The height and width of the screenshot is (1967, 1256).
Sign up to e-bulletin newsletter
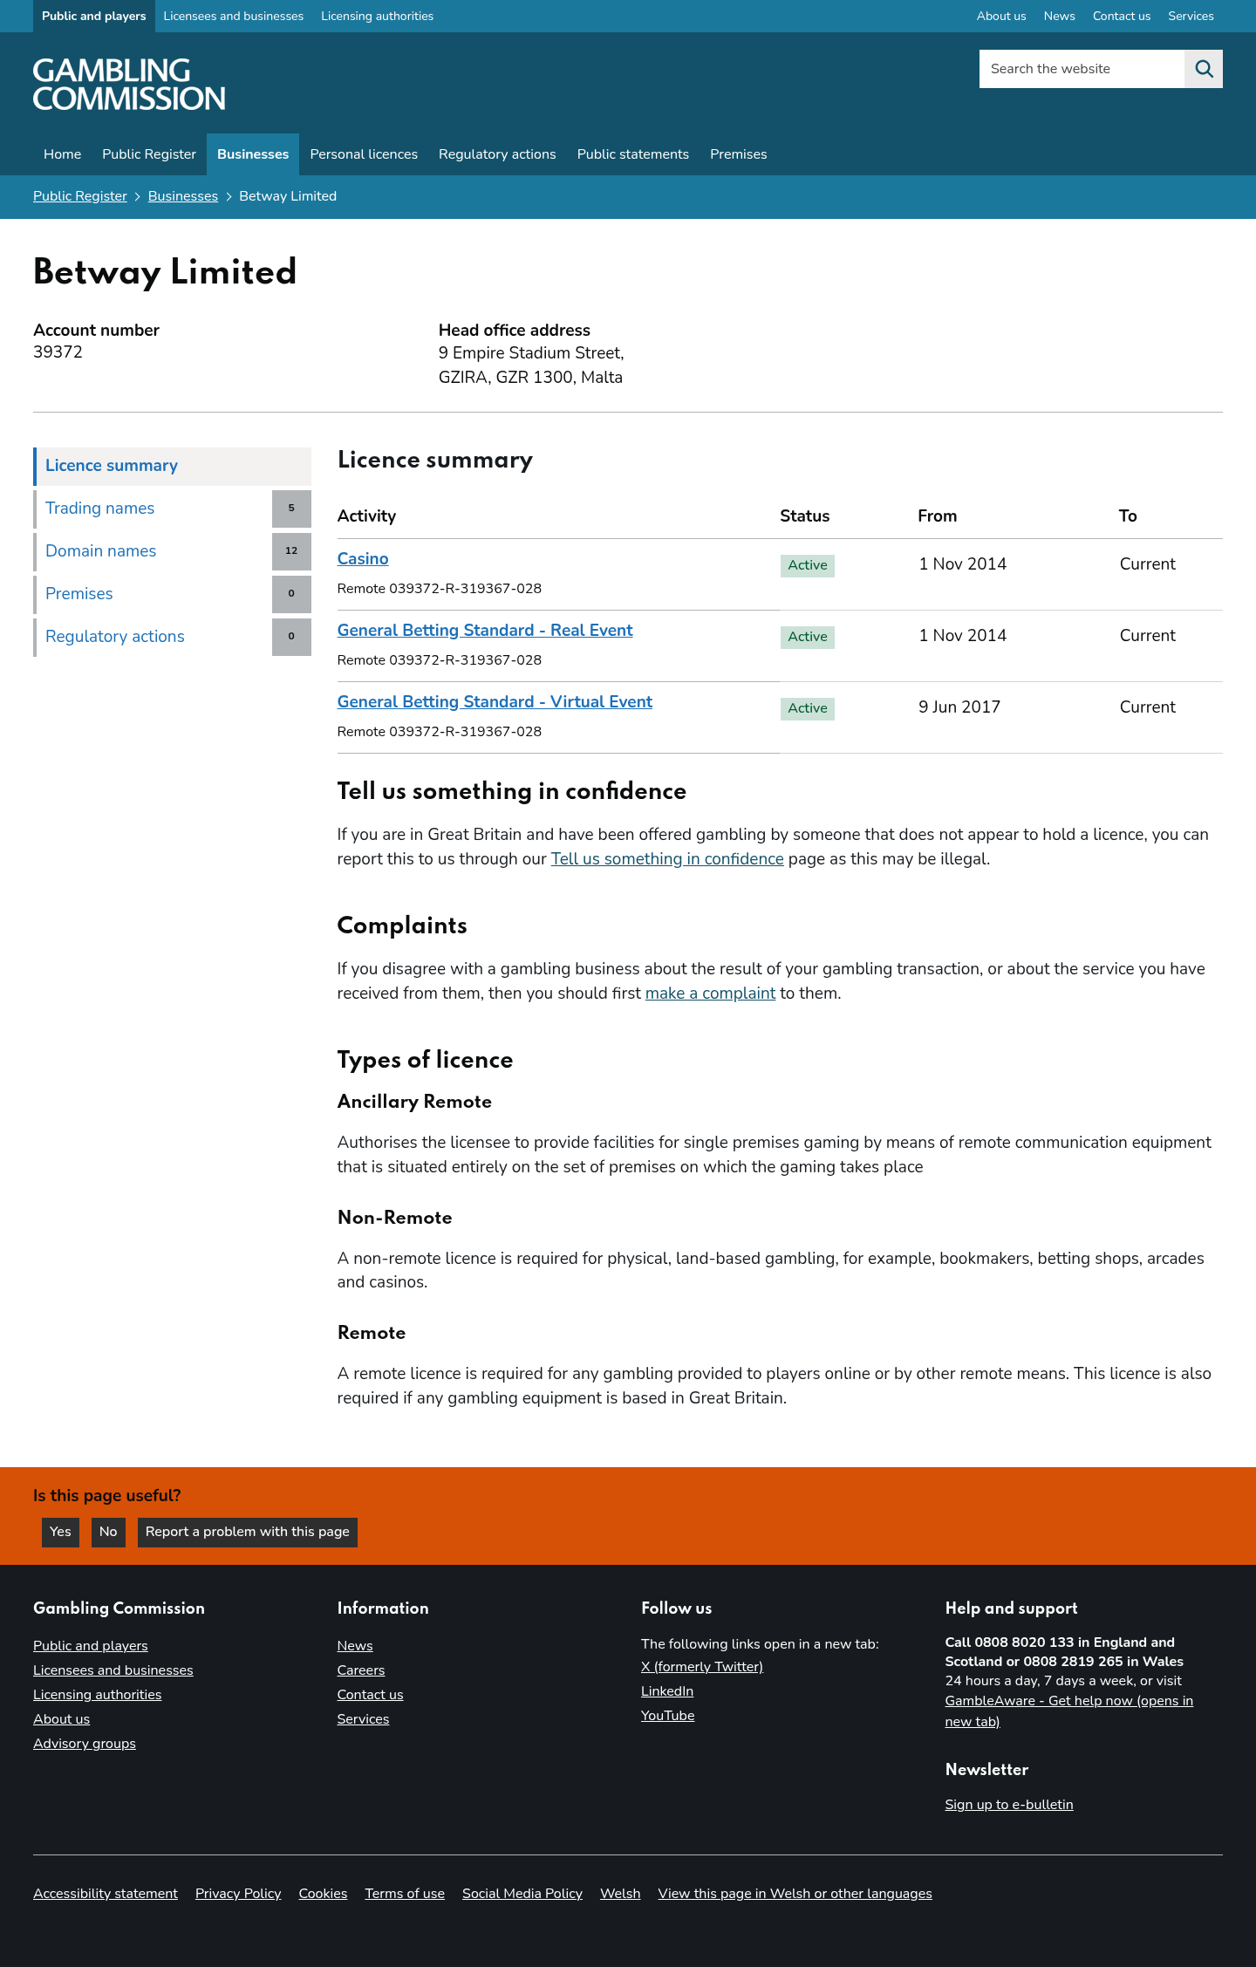pos(1009,1805)
